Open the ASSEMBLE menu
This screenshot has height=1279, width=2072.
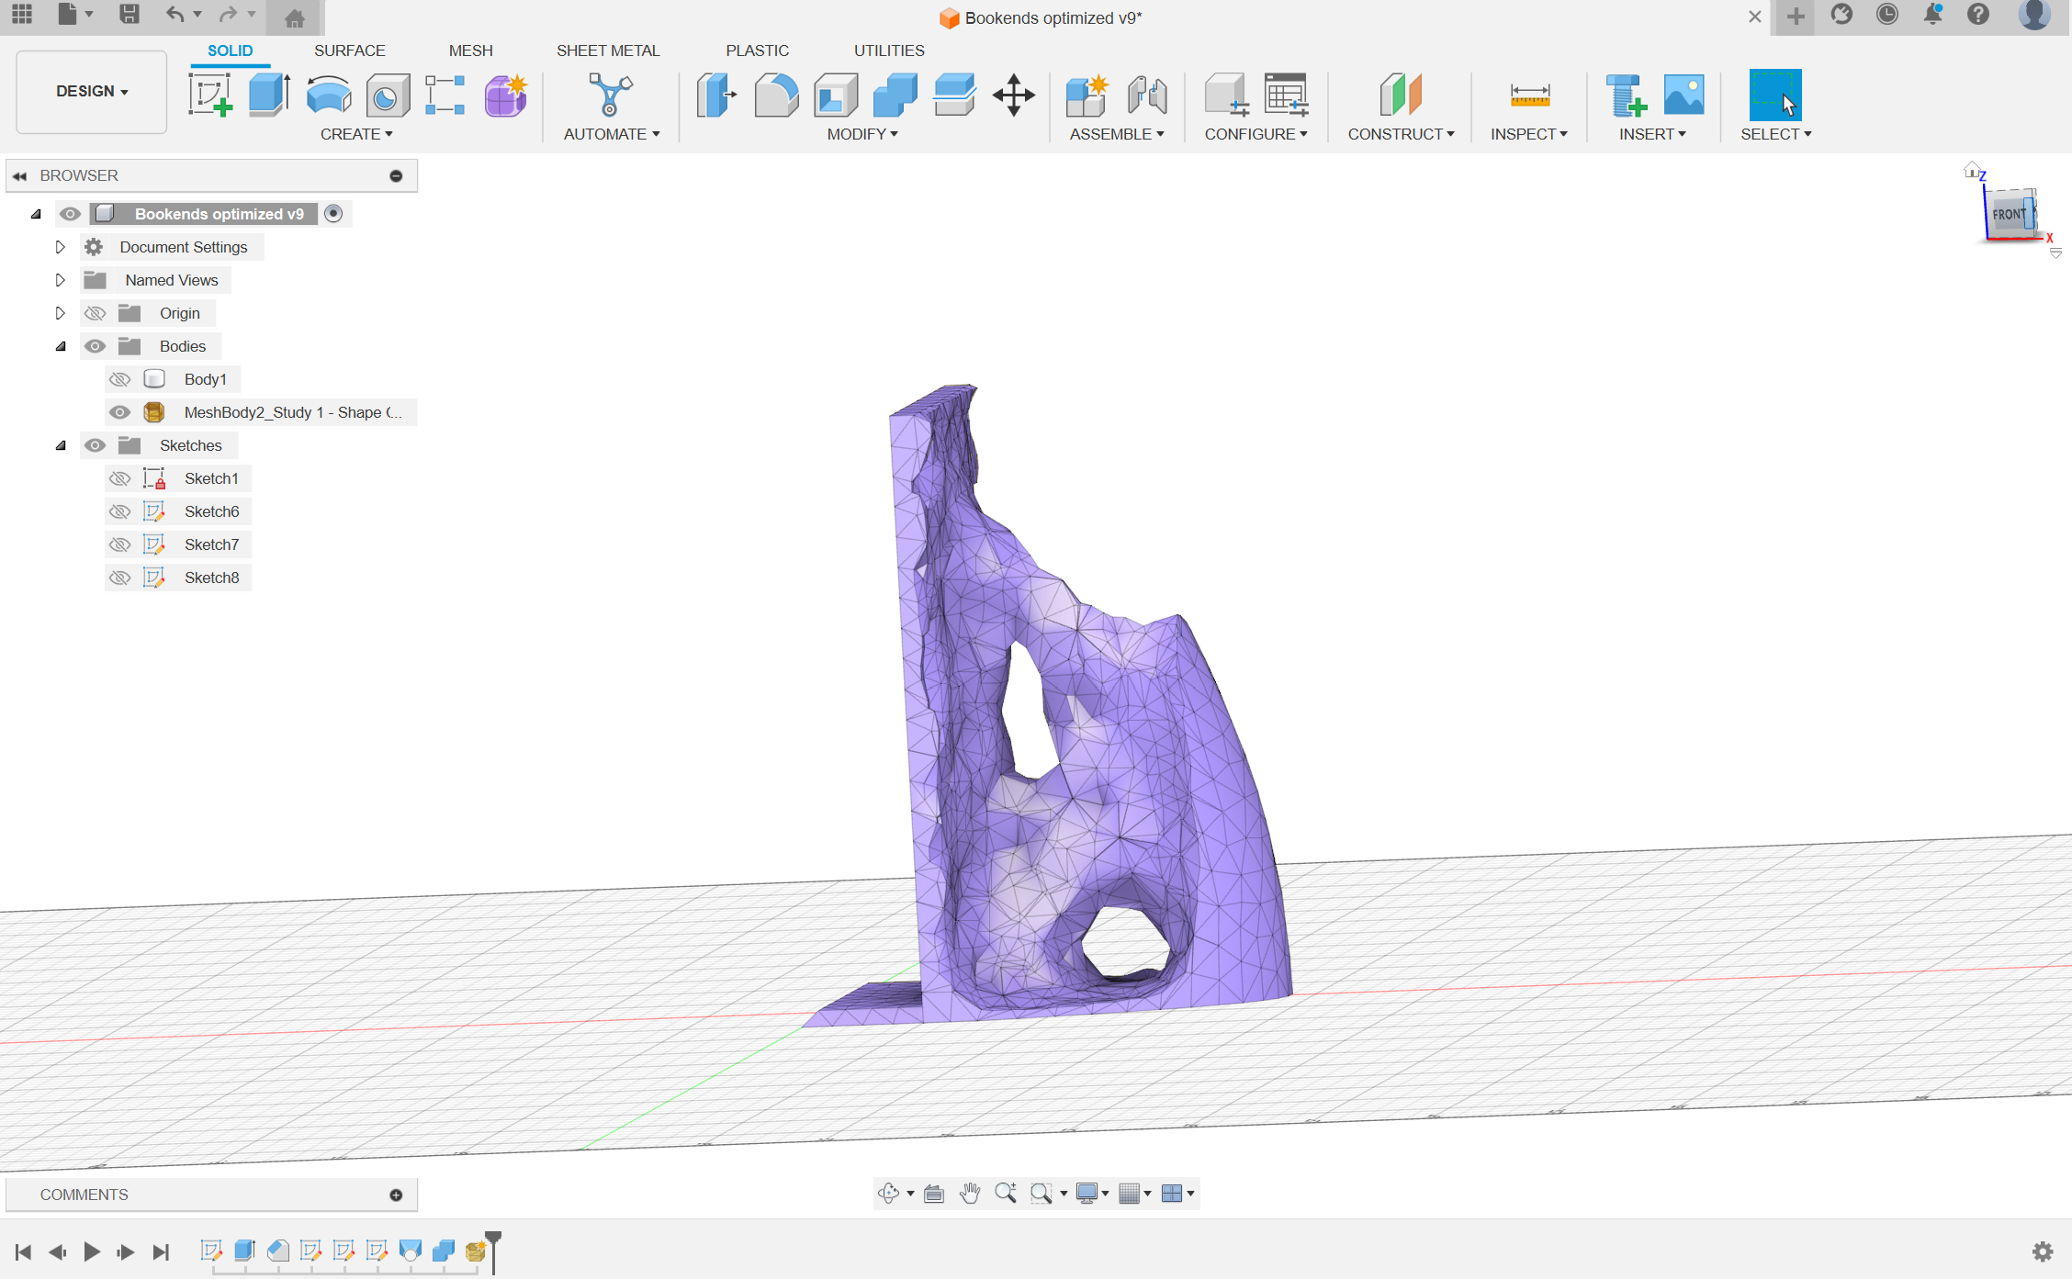(1117, 134)
